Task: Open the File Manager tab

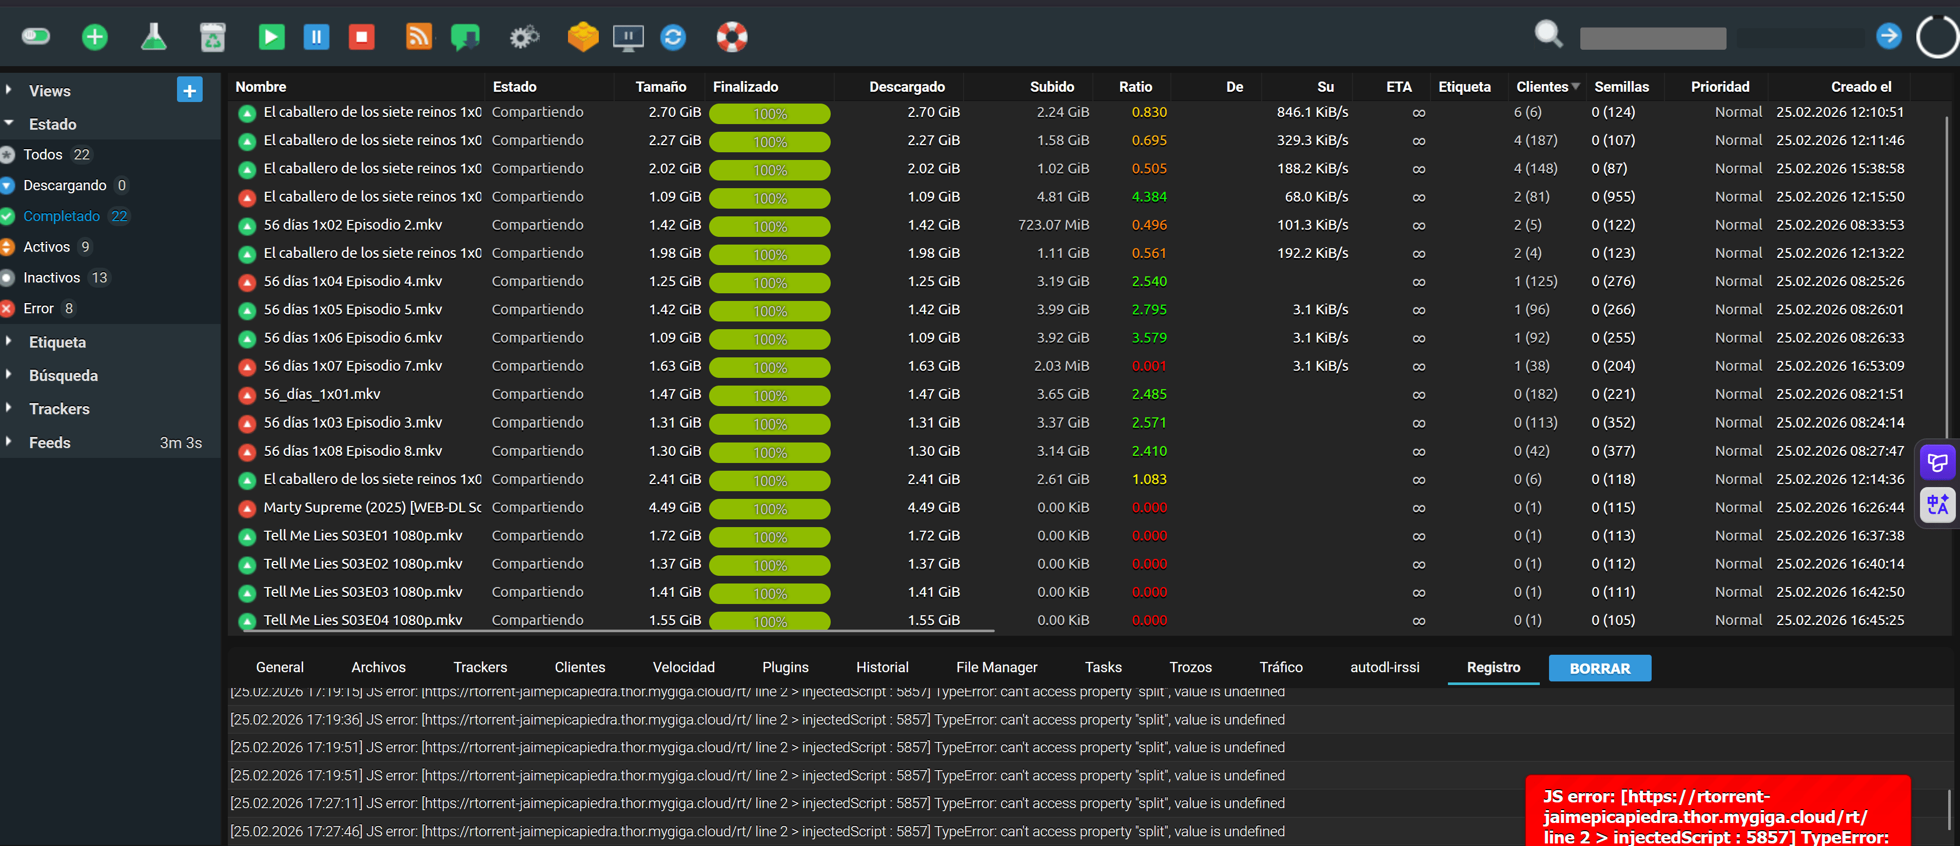Action: coord(996,668)
